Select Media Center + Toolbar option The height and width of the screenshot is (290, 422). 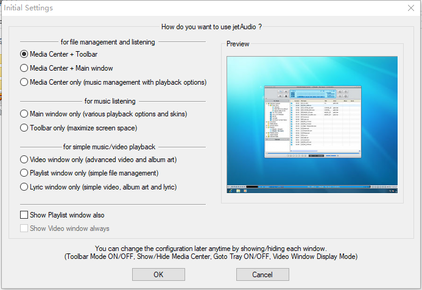[x=24, y=54]
